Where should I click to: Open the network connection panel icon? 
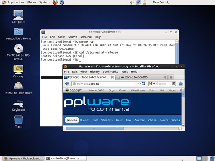(x=138, y=2)
